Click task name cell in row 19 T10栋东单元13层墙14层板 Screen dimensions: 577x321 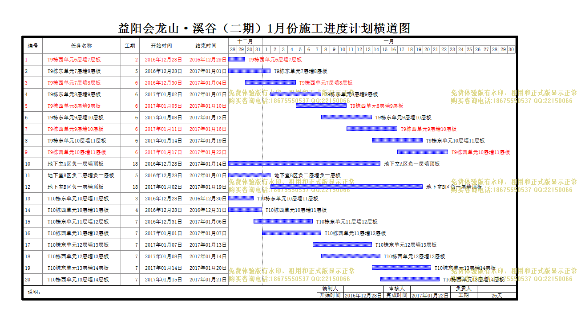(81, 268)
